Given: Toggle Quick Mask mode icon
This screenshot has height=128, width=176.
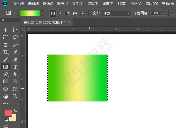Looking at the screenshot, I should [x=5, y=127].
